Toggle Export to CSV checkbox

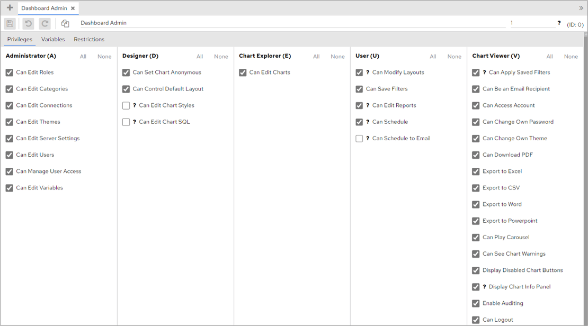coord(476,188)
